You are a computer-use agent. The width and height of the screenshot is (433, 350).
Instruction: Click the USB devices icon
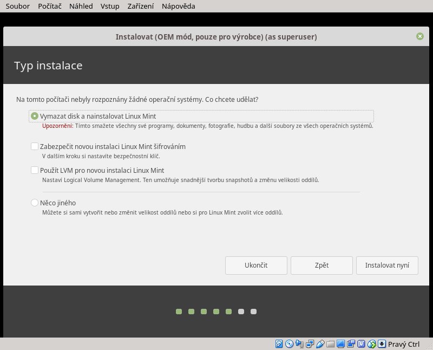pyautogui.click(x=320, y=344)
